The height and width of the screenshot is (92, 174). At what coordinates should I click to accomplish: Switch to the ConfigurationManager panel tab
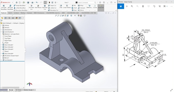9,18
